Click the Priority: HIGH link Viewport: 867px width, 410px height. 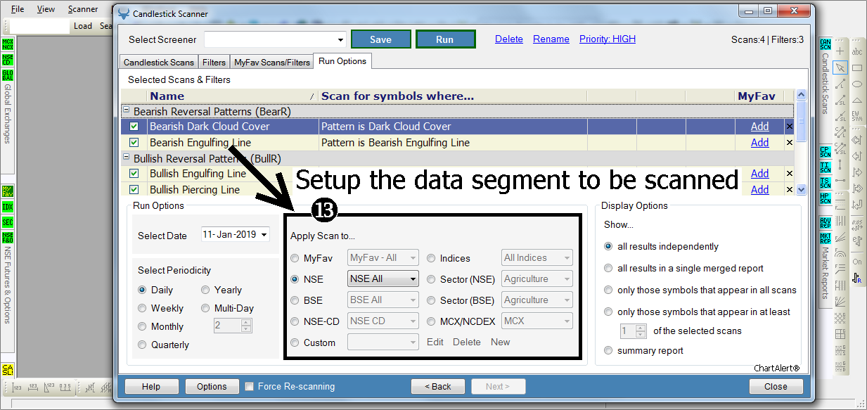(608, 39)
